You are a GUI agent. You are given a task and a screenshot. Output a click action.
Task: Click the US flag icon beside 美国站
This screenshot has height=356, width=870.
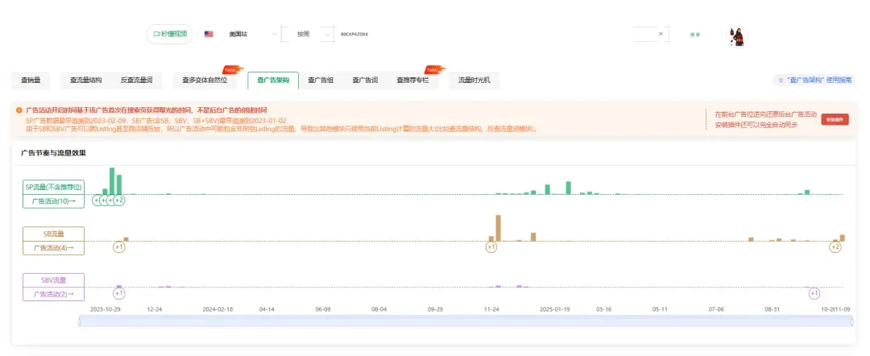pos(209,35)
